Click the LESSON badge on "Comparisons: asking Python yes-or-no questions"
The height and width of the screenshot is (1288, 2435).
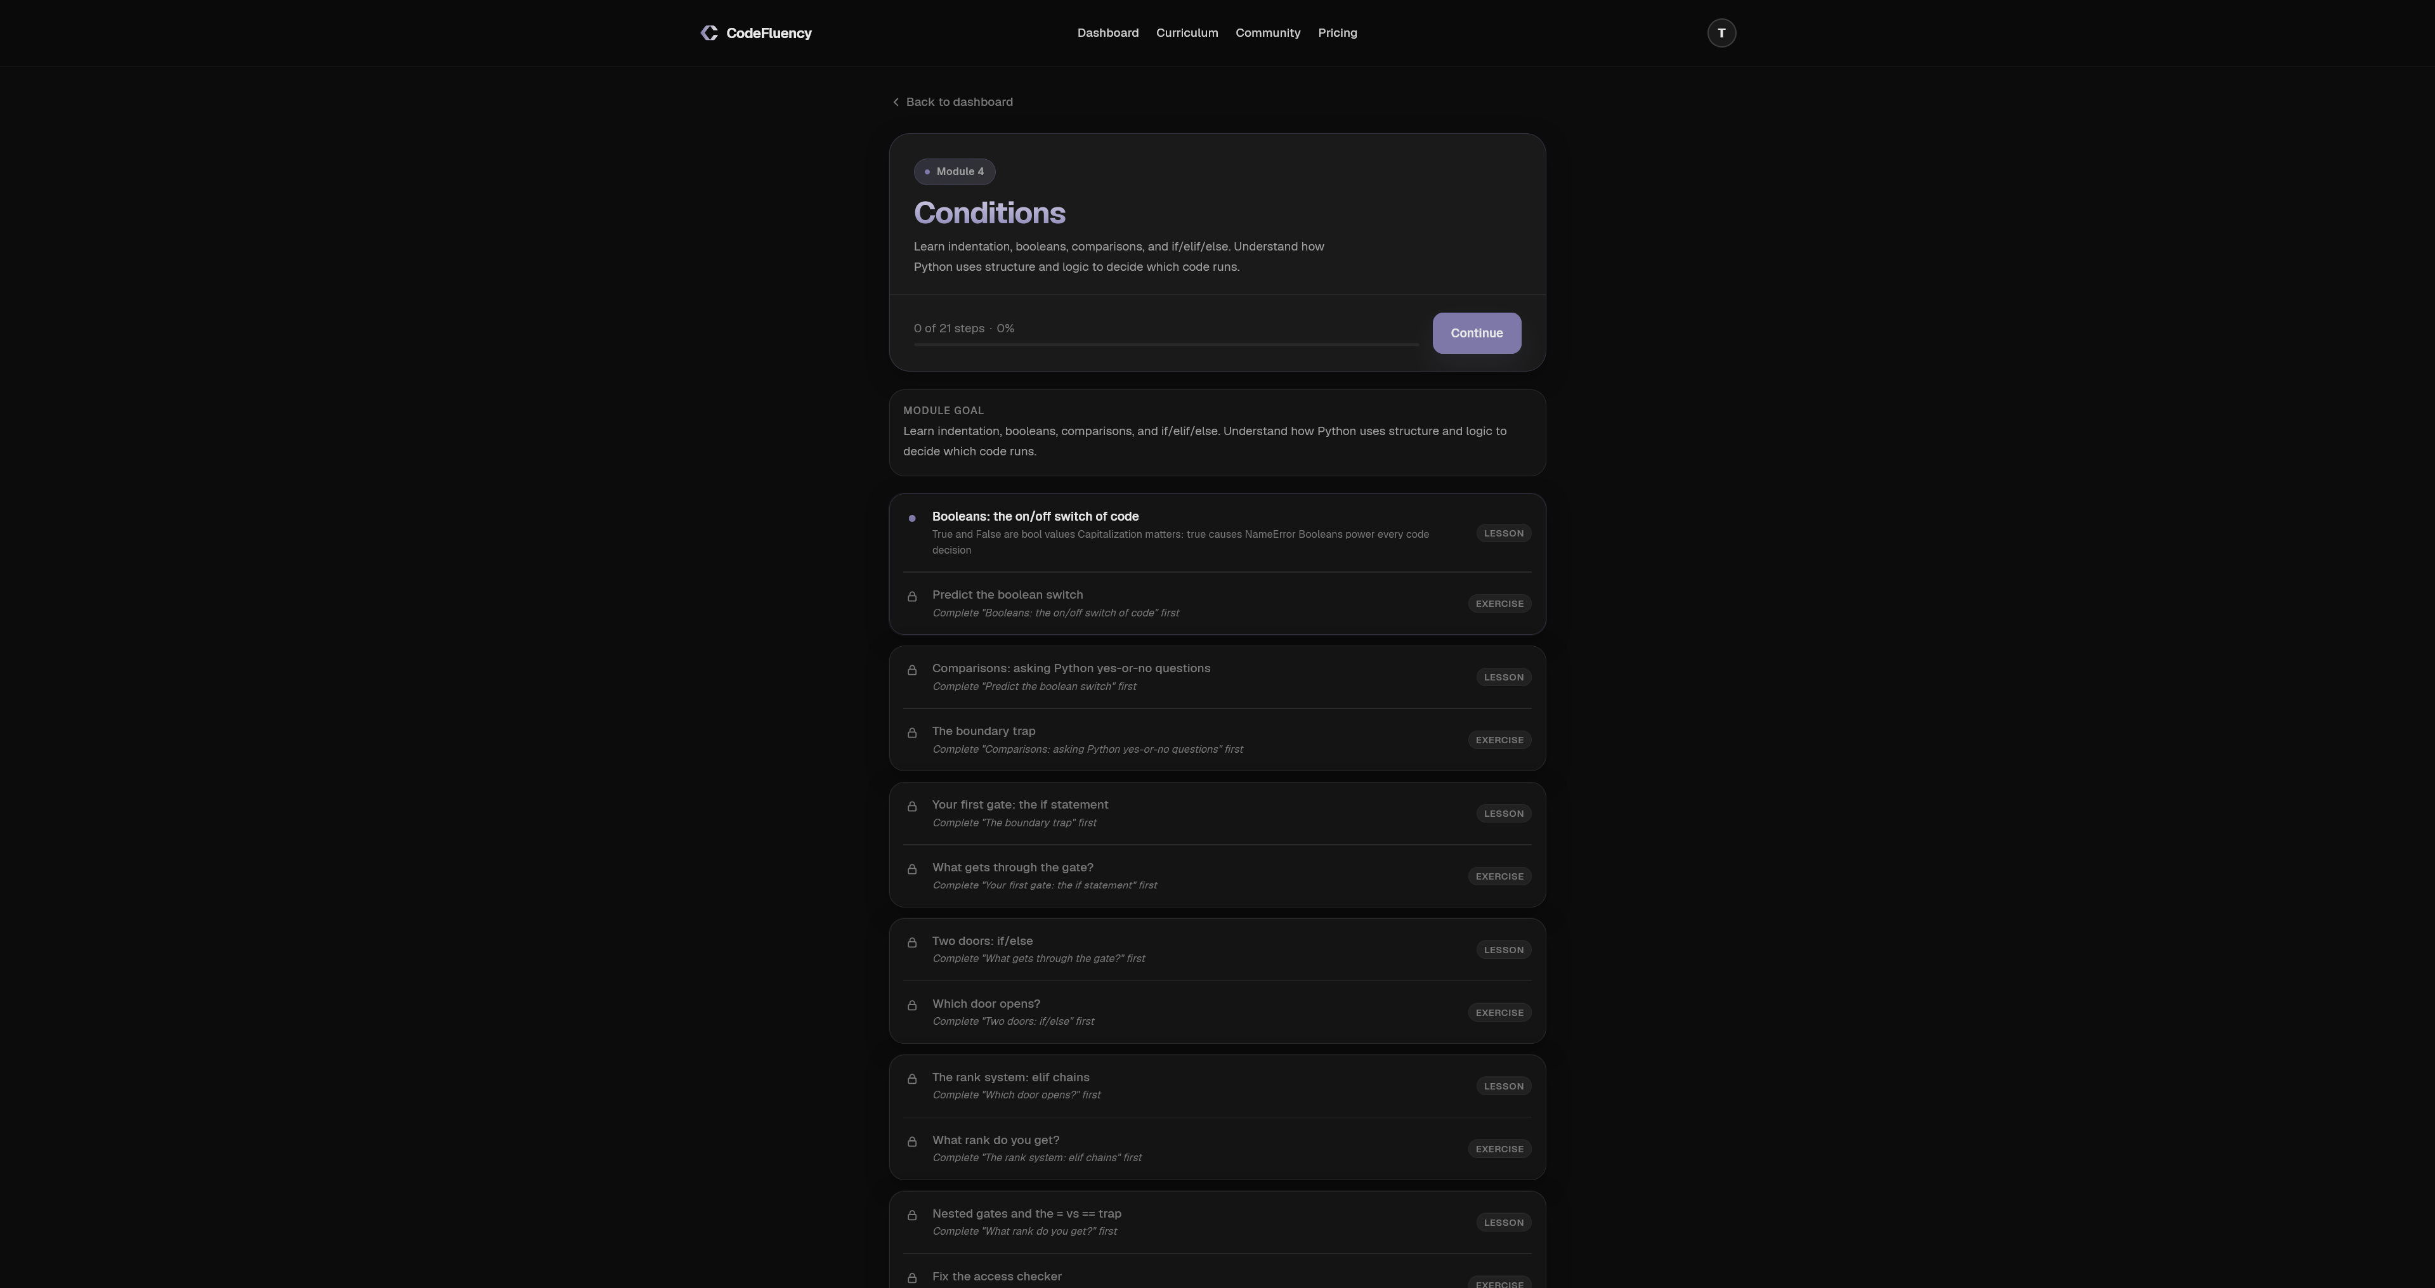click(1503, 677)
